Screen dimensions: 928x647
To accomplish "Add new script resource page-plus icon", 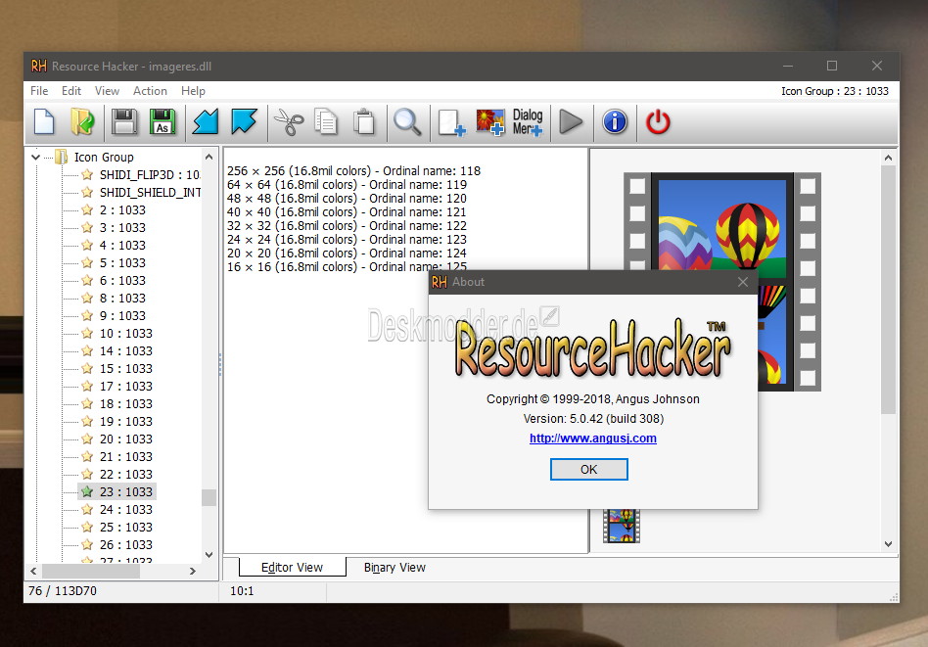I will [x=451, y=122].
